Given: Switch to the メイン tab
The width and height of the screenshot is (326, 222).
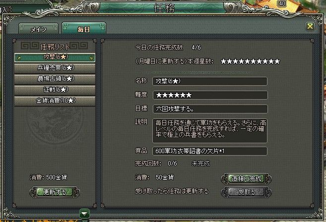Looking at the screenshot, I should [x=39, y=29].
